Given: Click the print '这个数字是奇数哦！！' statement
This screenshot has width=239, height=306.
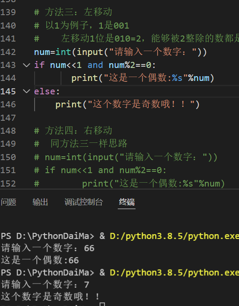Looking at the screenshot, I should pyautogui.click(x=127, y=104).
